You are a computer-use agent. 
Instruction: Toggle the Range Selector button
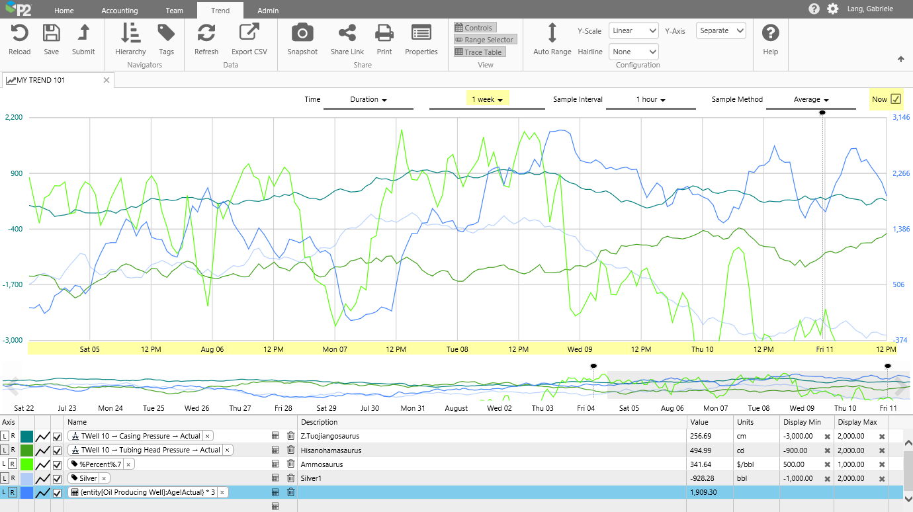(x=484, y=40)
